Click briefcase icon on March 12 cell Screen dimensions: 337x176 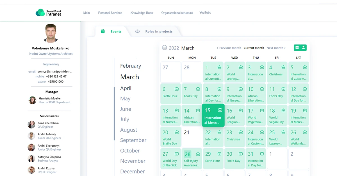(x=305, y=89)
